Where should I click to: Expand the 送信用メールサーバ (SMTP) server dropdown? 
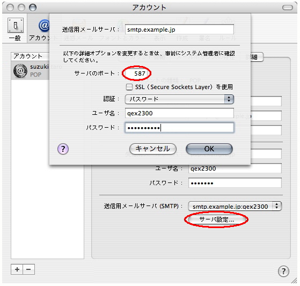click(x=235, y=206)
